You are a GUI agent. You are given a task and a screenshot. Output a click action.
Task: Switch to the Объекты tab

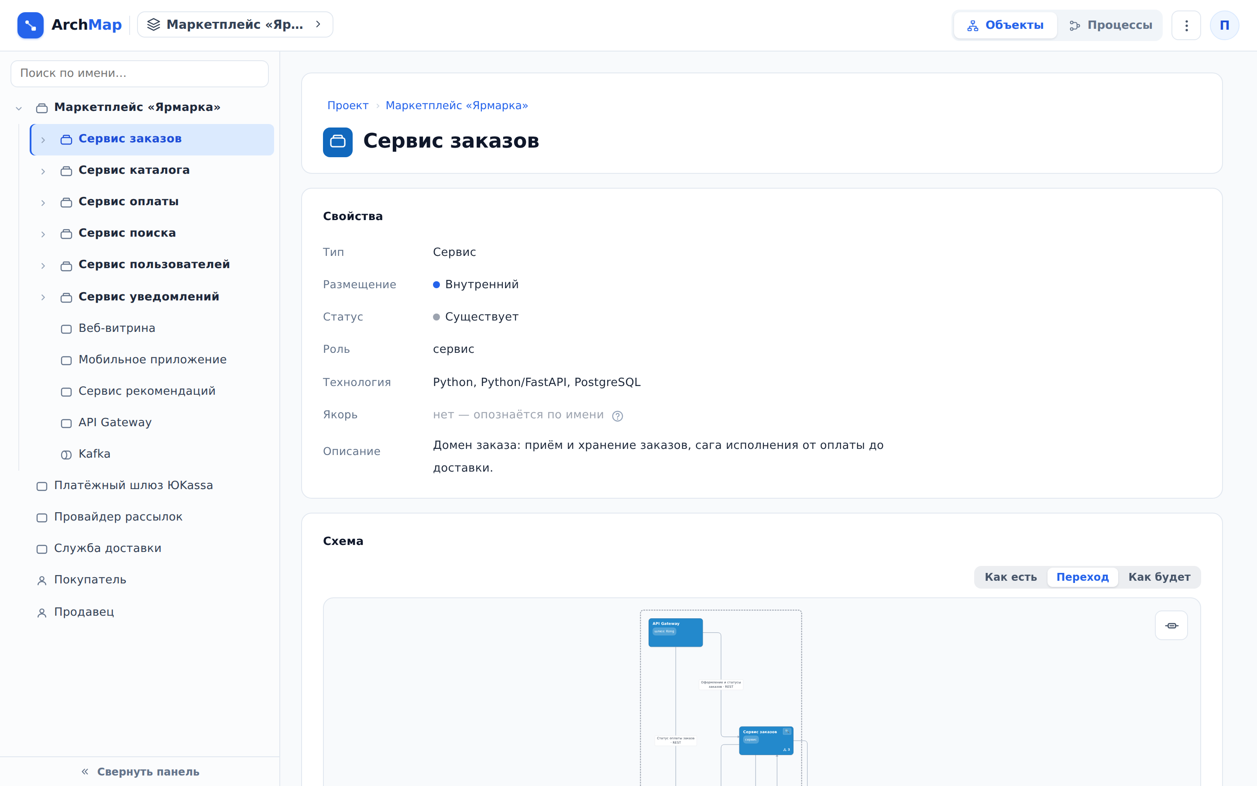[1005, 25]
